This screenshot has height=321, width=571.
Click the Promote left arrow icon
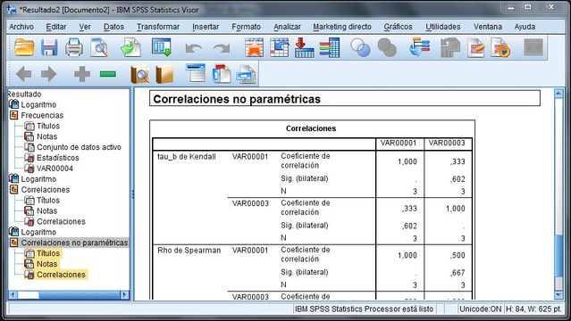23,74
